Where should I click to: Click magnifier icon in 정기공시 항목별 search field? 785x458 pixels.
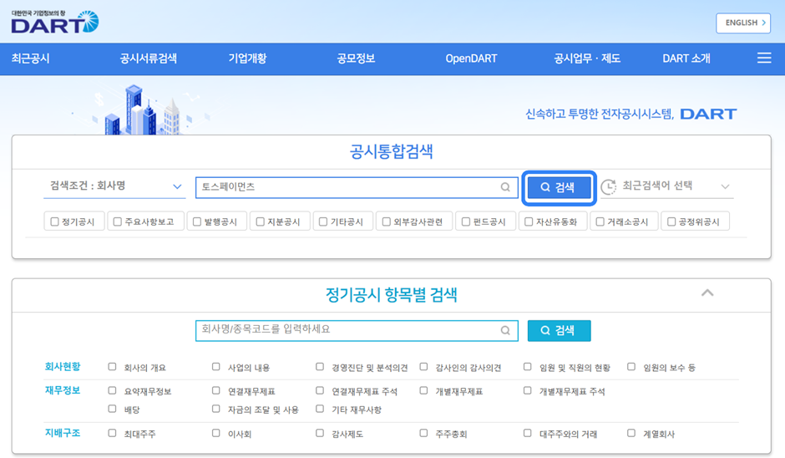coord(505,330)
